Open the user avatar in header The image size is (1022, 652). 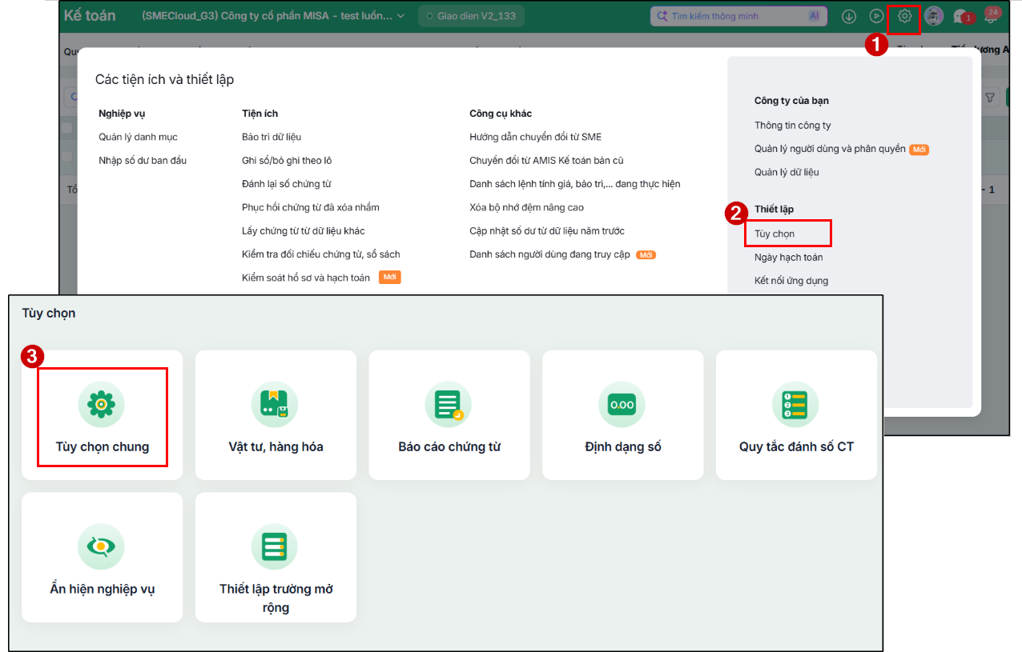click(x=933, y=16)
